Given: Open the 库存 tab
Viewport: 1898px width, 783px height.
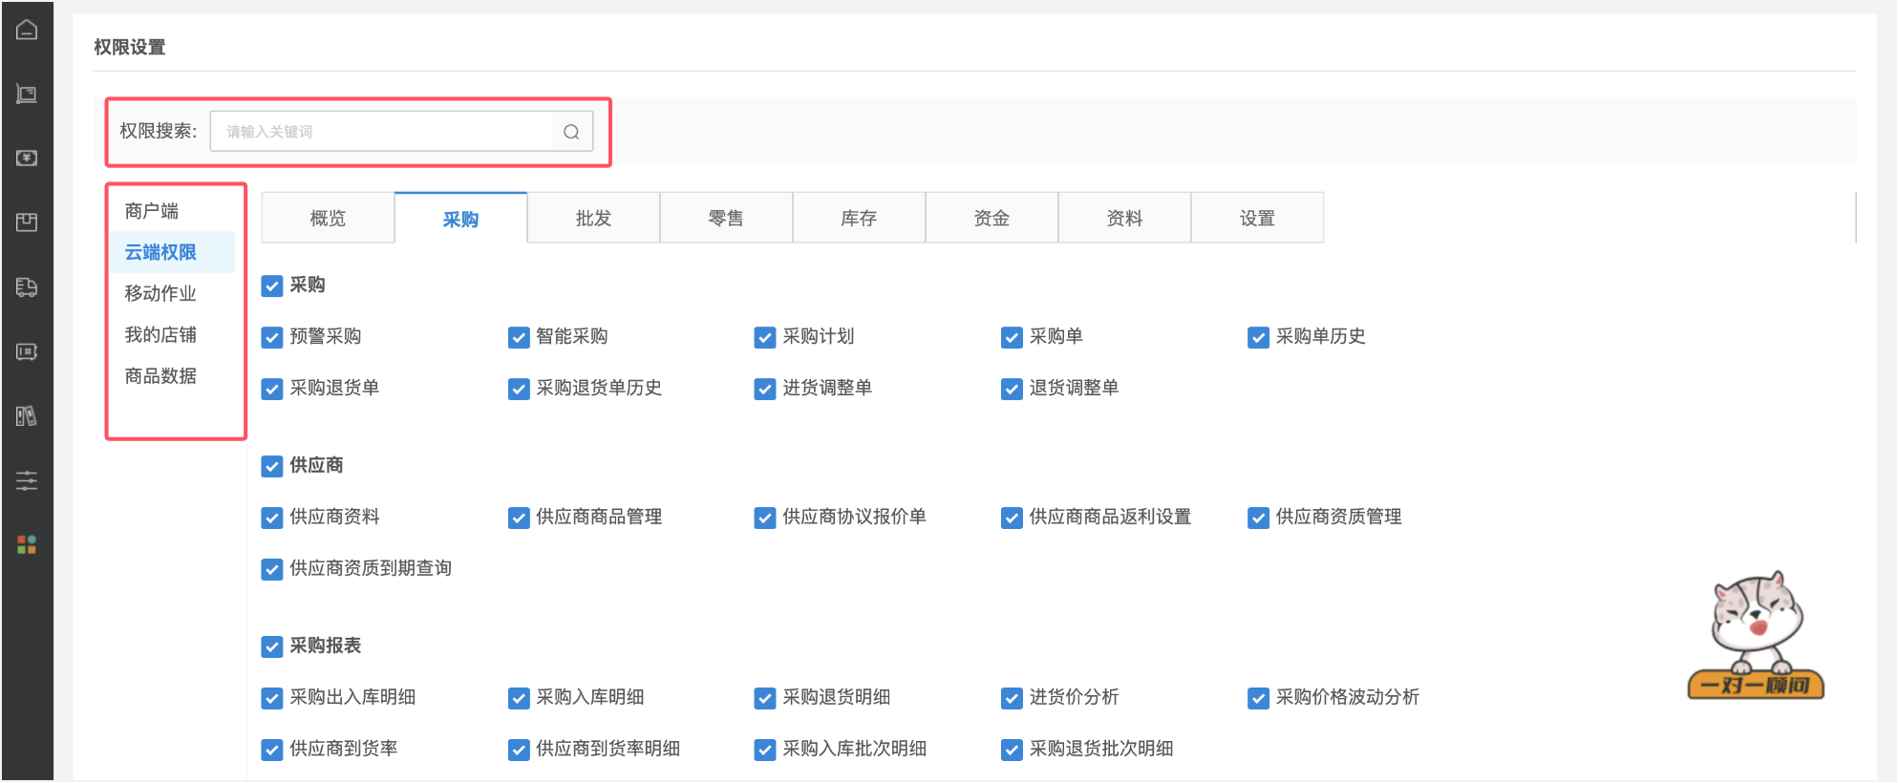Looking at the screenshot, I should coord(859,219).
